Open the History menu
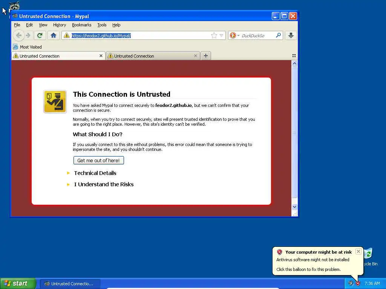Image resolution: width=386 pixels, height=289 pixels. pyautogui.click(x=60, y=25)
